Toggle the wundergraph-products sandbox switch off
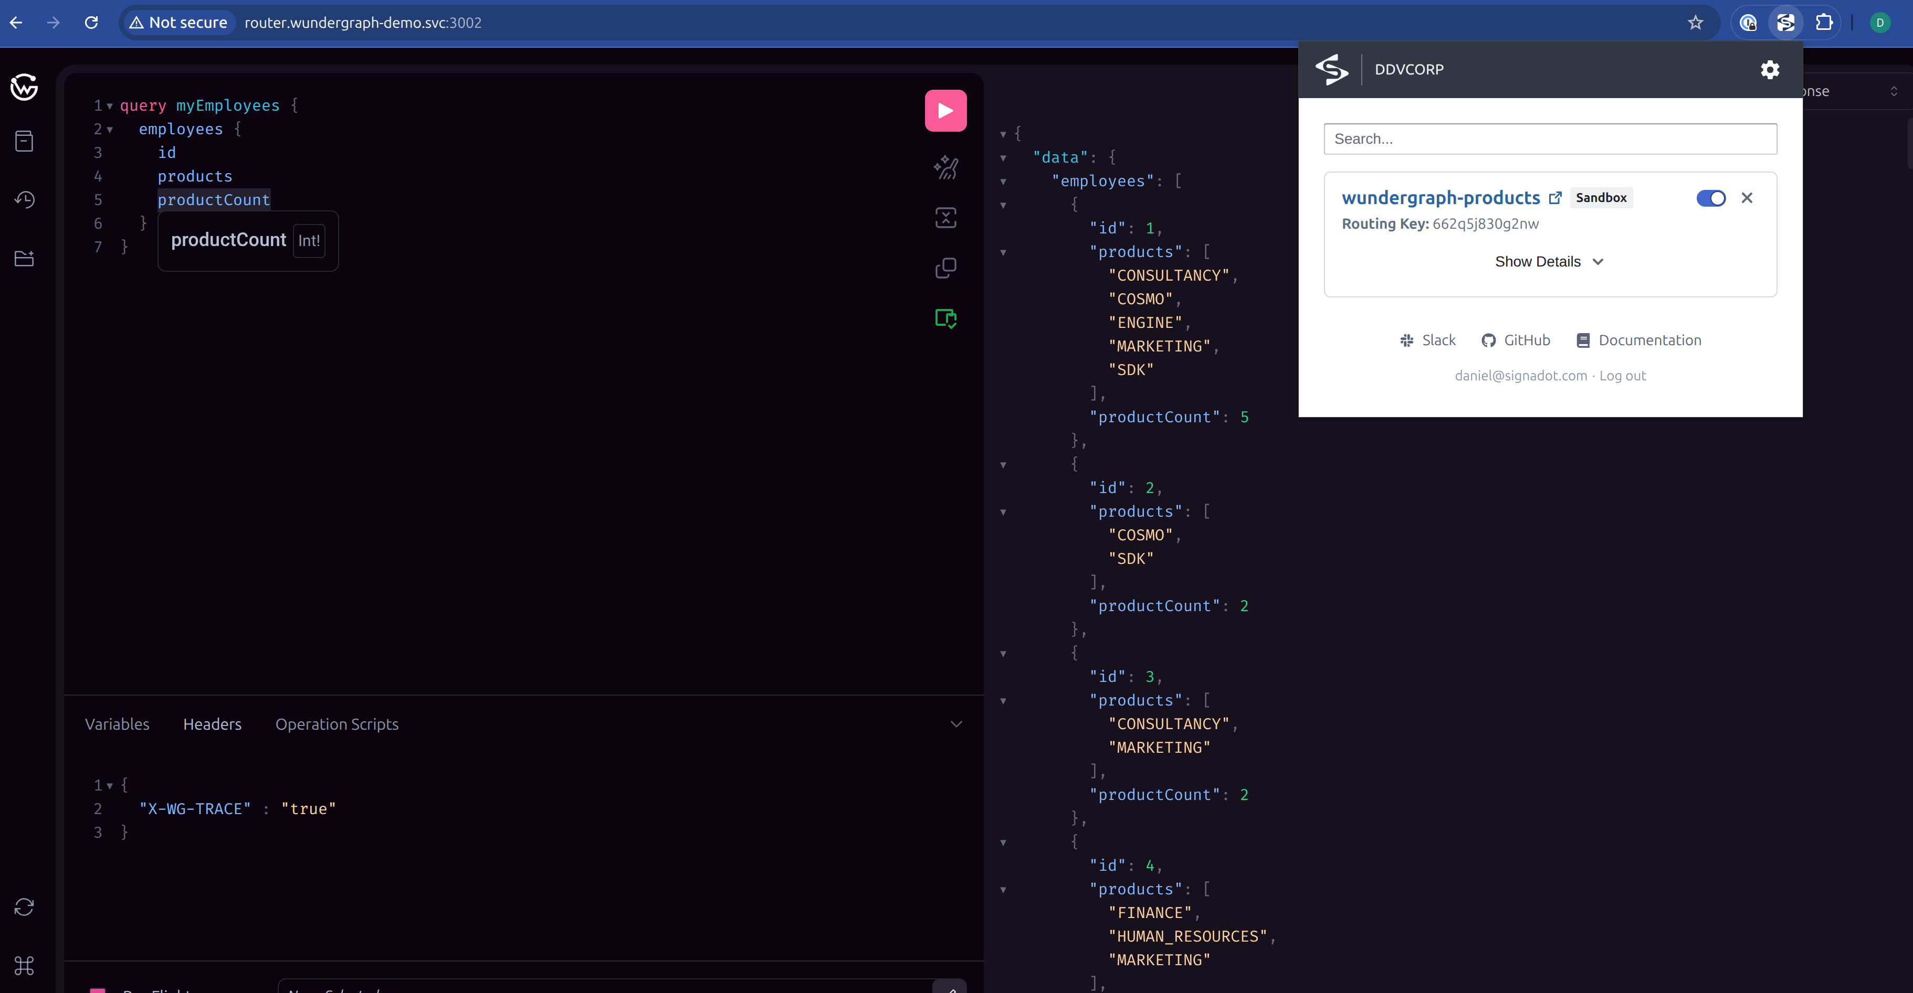 click(x=1711, y=198)
